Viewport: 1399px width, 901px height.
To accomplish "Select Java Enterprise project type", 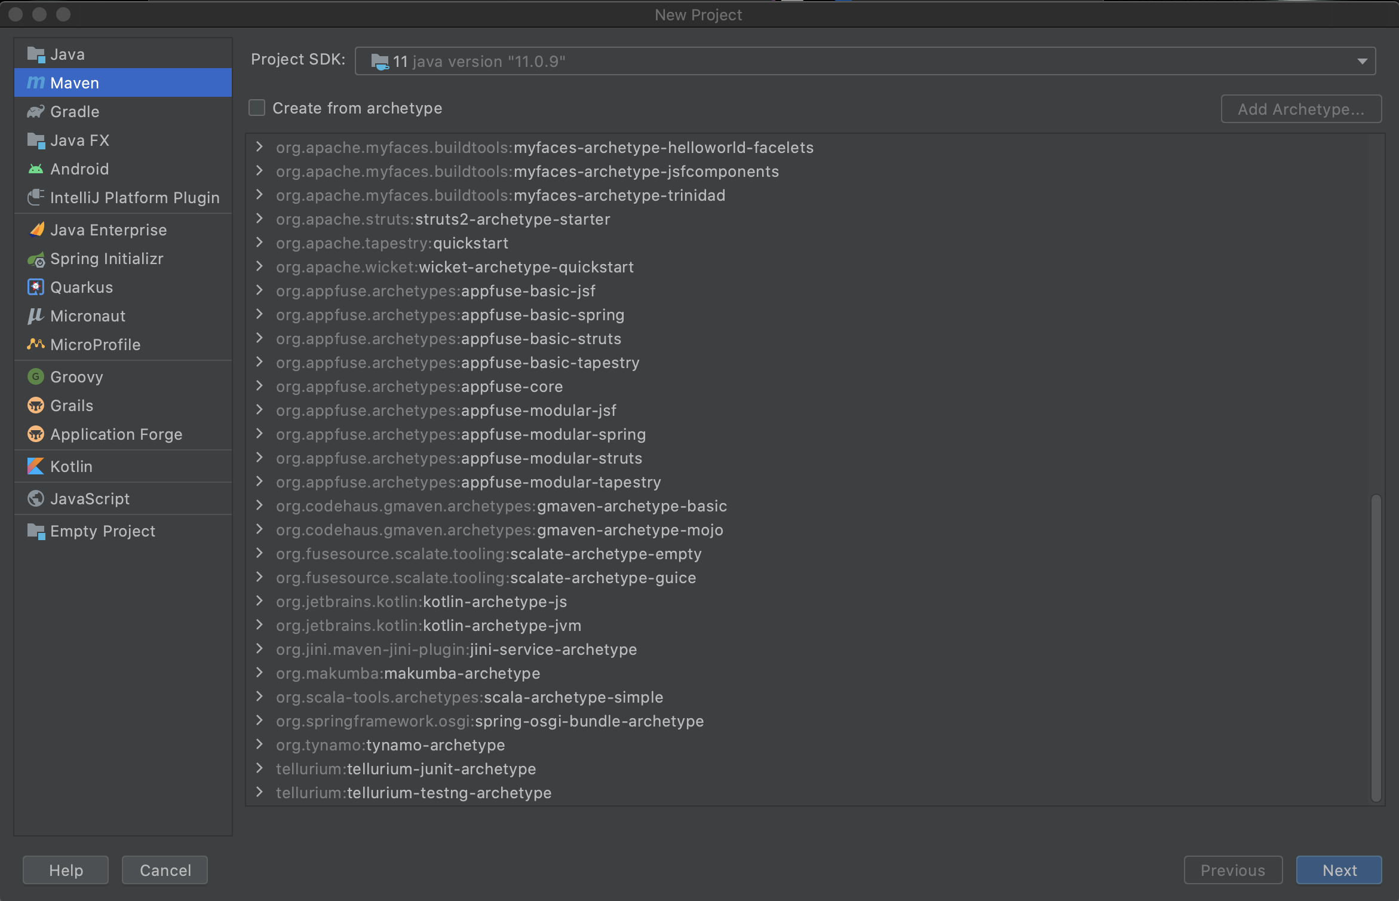I will click(x=108, y=230).
